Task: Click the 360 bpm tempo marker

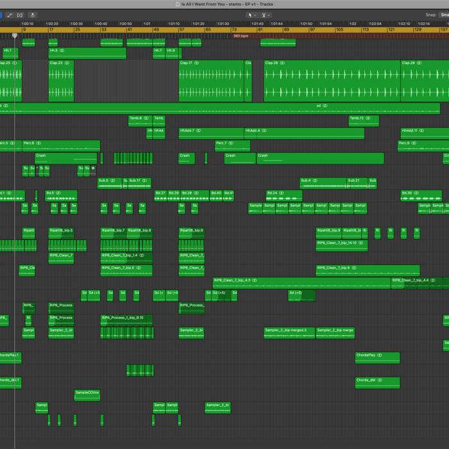Action: (x=241, y=36)
